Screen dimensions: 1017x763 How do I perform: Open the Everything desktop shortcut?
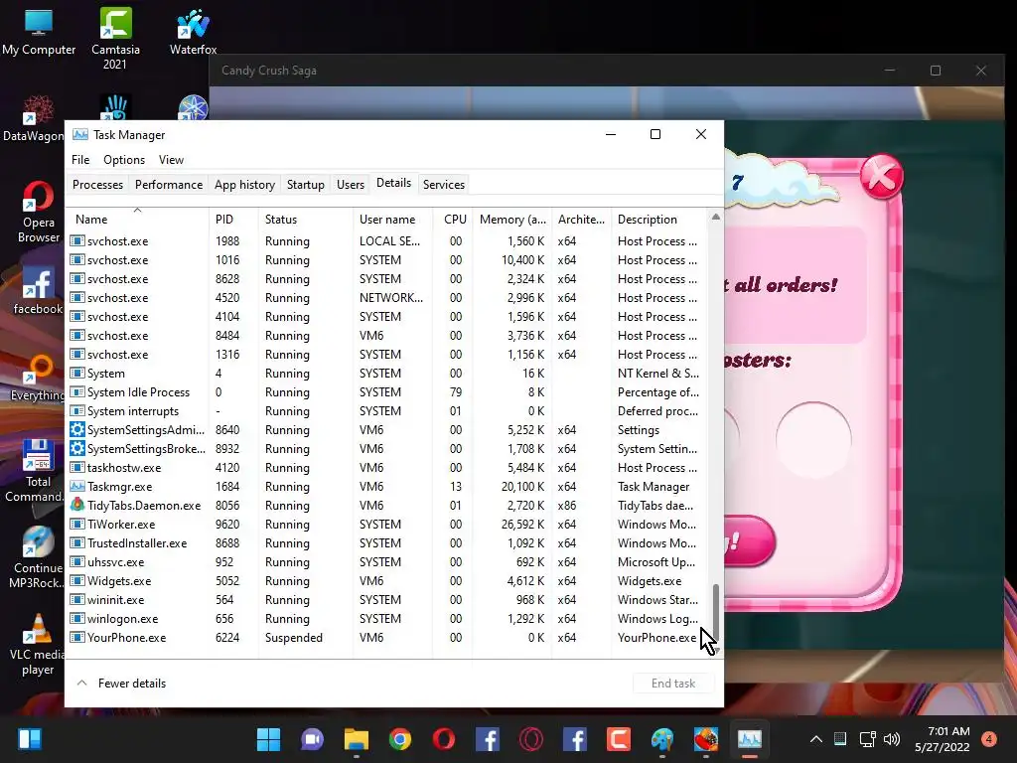coord(38,378)
